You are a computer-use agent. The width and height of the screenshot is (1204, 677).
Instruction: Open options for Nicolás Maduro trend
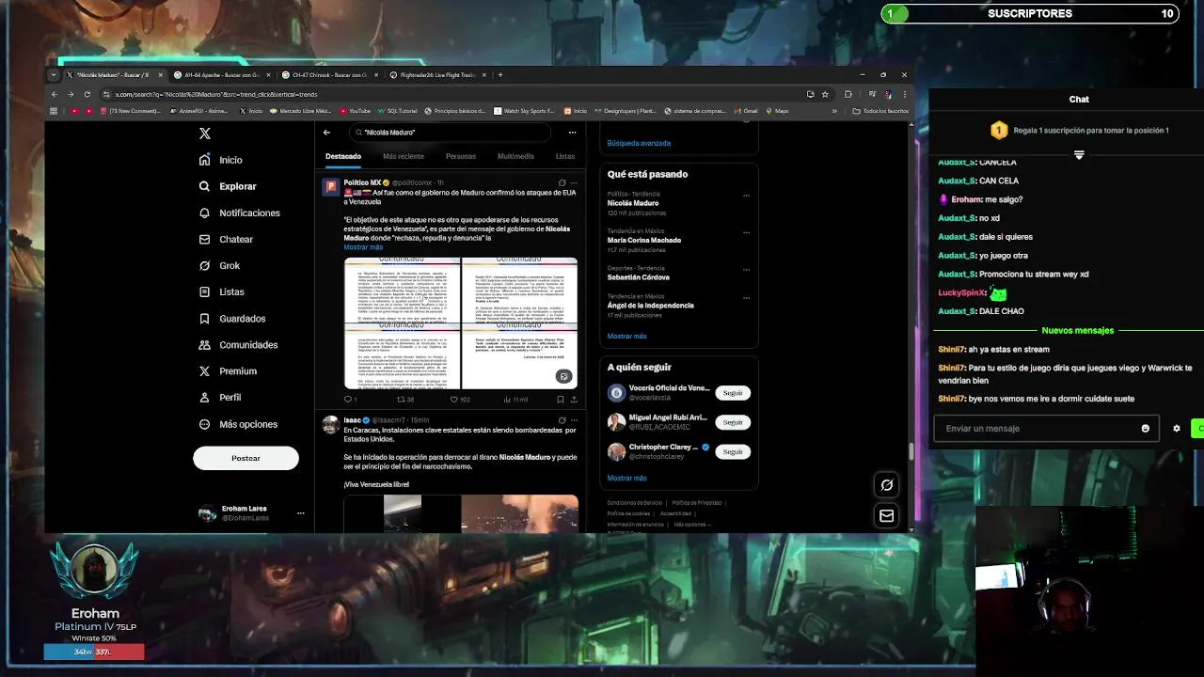coord(746,196)
